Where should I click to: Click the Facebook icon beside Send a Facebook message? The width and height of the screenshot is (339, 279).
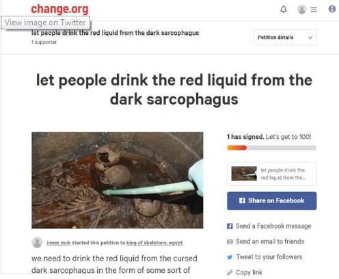click(x=230, y=226)
